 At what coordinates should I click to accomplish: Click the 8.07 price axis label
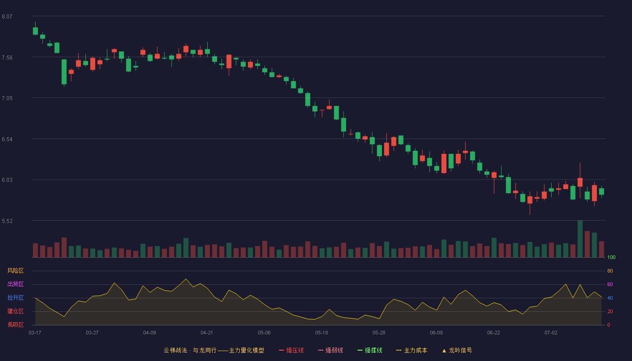pyautogui.click(x=7, y=17)
